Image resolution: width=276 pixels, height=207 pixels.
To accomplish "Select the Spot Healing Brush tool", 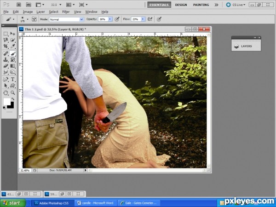I will tap(6, 53).
